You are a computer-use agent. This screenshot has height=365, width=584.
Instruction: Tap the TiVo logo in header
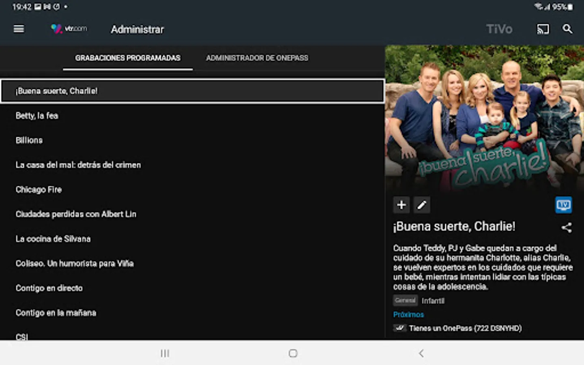tap(499, 29)
